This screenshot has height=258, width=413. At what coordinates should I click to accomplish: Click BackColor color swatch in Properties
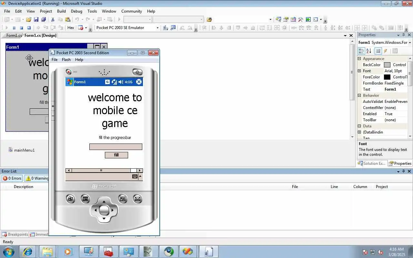[x=387, y=65]
